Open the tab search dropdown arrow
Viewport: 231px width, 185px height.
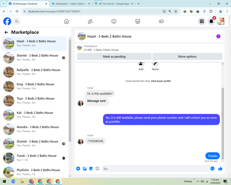(3, 4)
